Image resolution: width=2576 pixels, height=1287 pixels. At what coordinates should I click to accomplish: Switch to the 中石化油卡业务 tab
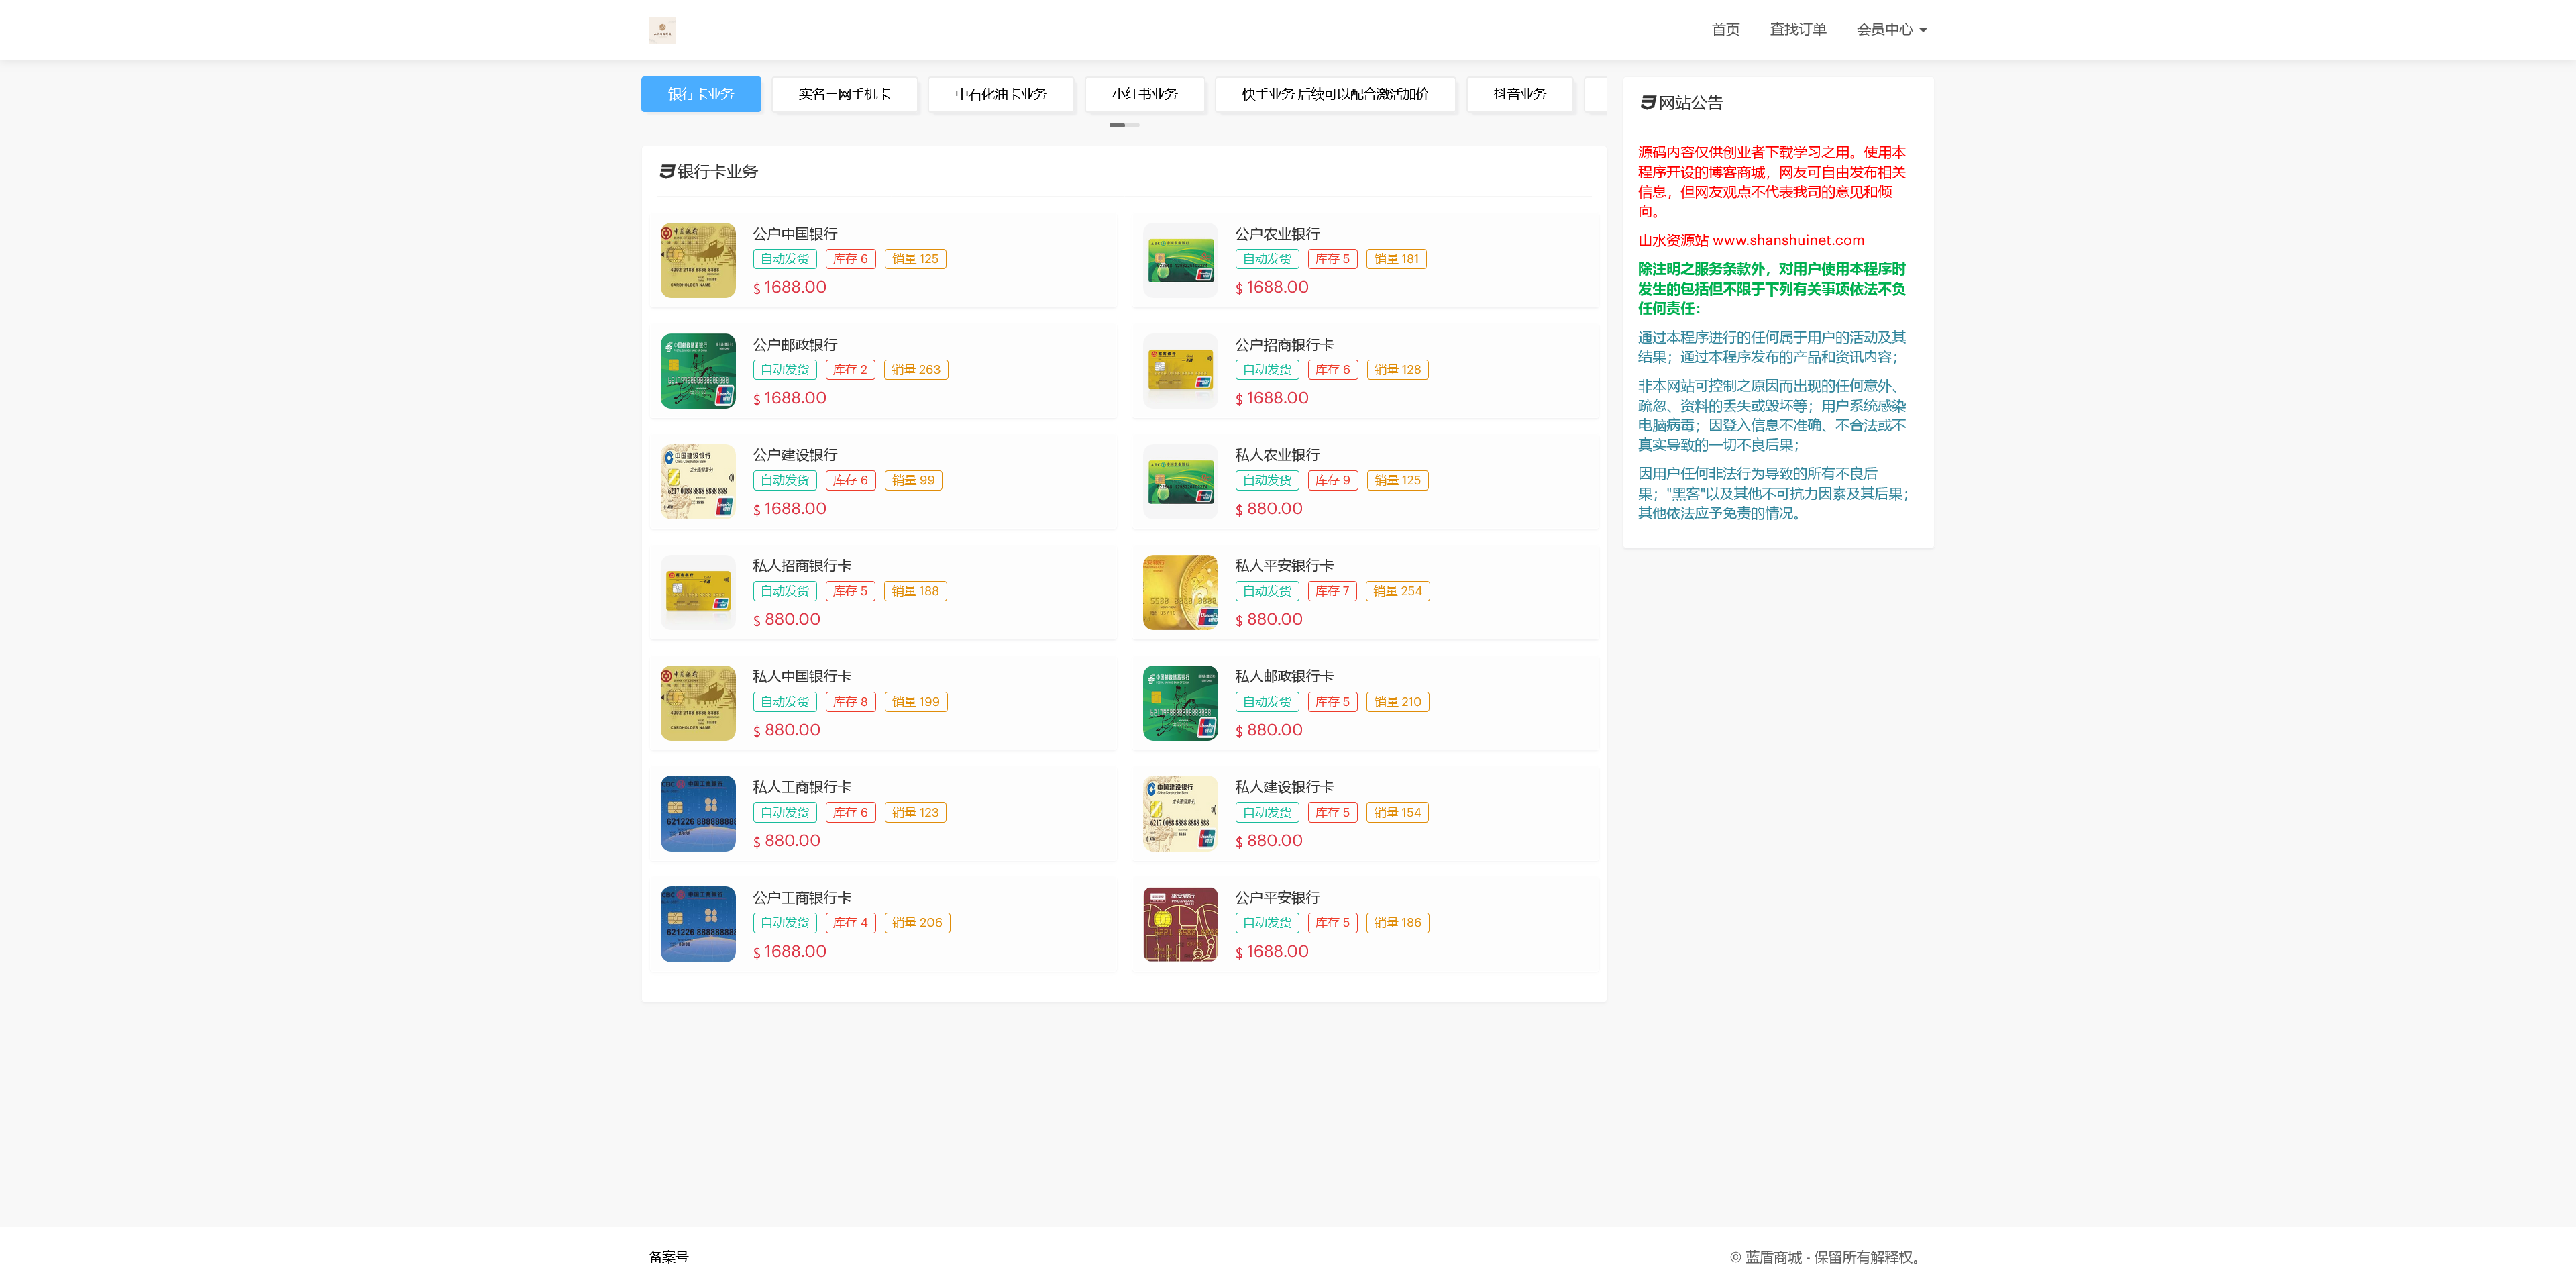coord(1001,94)
